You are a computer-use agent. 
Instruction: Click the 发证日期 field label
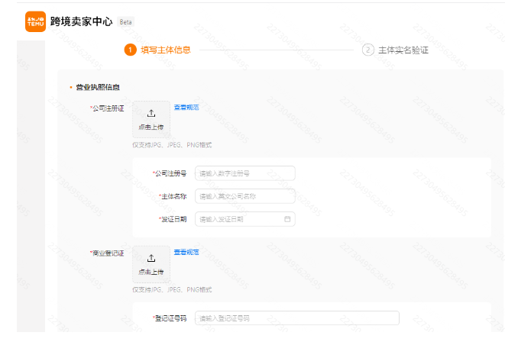(173, 219)
